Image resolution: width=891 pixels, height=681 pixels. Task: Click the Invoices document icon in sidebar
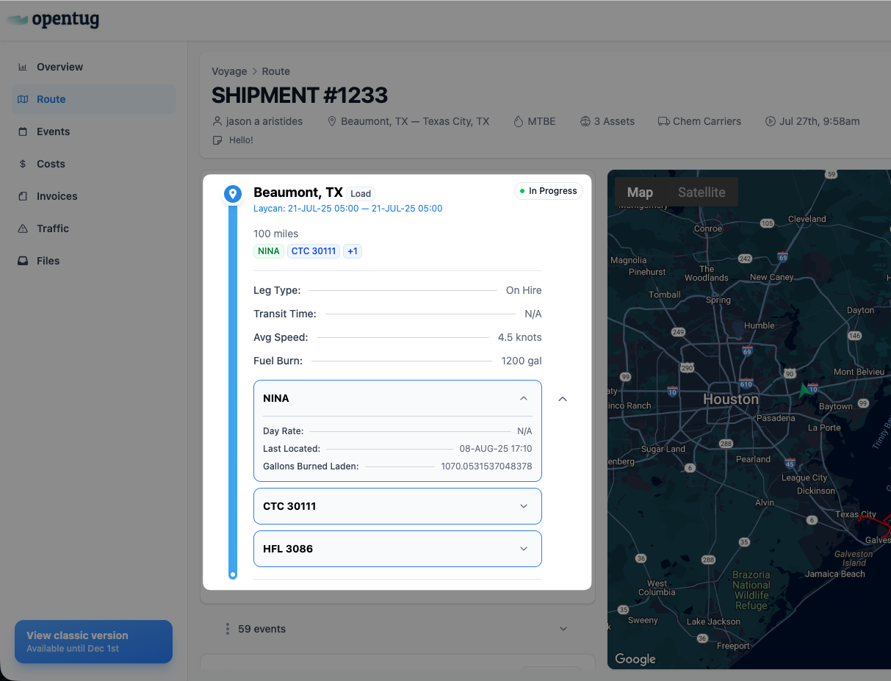(23, 196)
